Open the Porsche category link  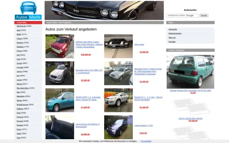click(x=20, y=121)
